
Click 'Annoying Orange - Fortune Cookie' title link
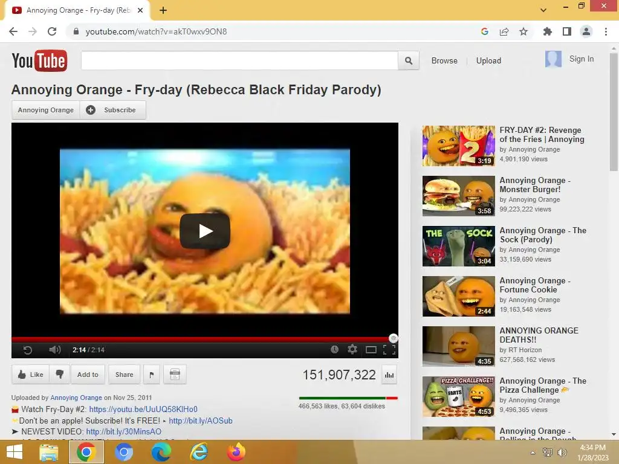click(x=535, y=285)
